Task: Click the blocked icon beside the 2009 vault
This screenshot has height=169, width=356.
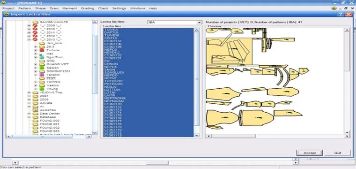Action: point(35,25)
